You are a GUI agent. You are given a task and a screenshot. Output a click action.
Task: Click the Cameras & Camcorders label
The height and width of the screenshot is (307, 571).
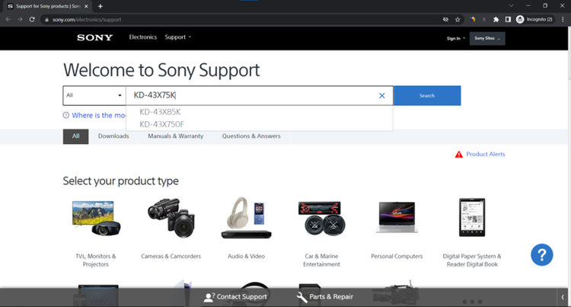coord(171,257)
